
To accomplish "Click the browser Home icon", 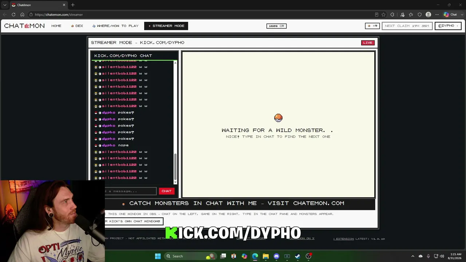I will (22, 15).
